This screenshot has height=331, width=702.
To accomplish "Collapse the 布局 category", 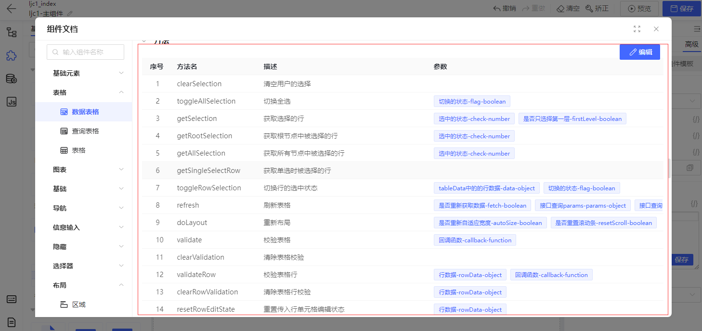I will coord(121,285).
